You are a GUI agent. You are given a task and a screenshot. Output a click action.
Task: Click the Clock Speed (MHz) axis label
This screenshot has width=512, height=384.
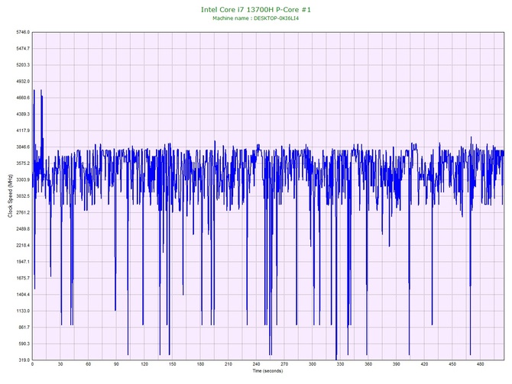(x=10, y=195)
